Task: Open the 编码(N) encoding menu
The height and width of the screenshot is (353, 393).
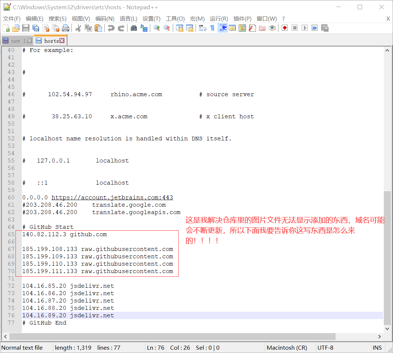Action: [105, 18]
